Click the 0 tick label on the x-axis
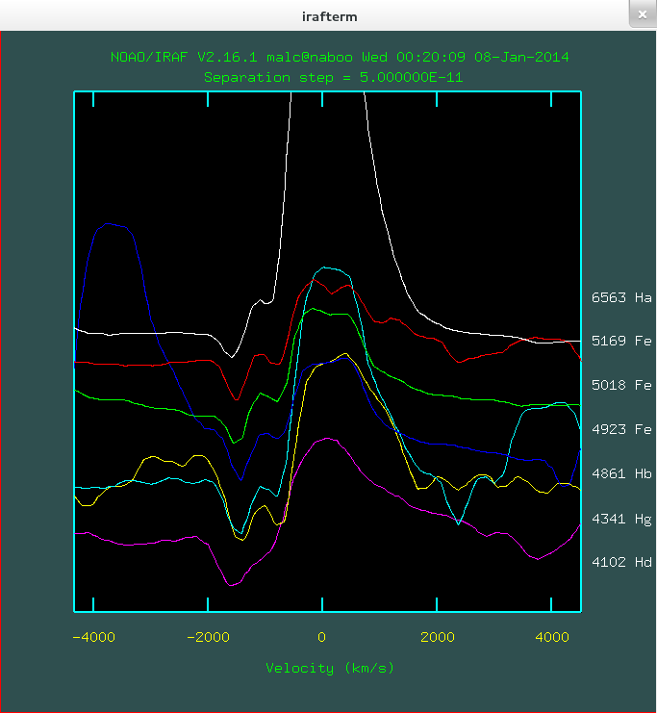This screenshot has height=713, width=657. coord(322,636)
